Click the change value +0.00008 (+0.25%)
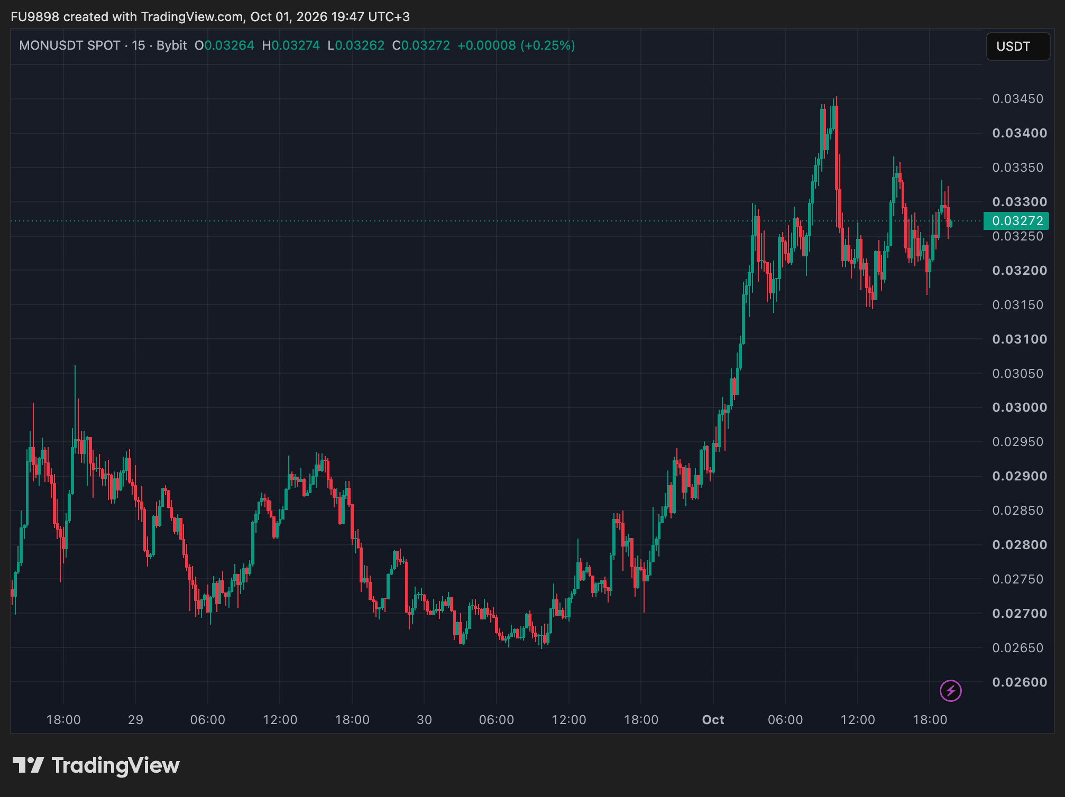This screenshot has width=1065, height=797. [x=516, y=45]
